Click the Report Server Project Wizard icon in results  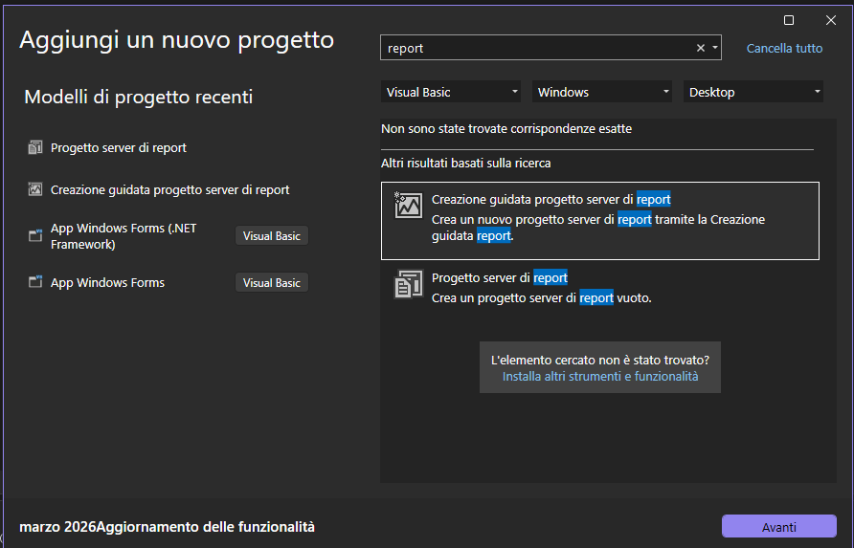click(409, 206)
